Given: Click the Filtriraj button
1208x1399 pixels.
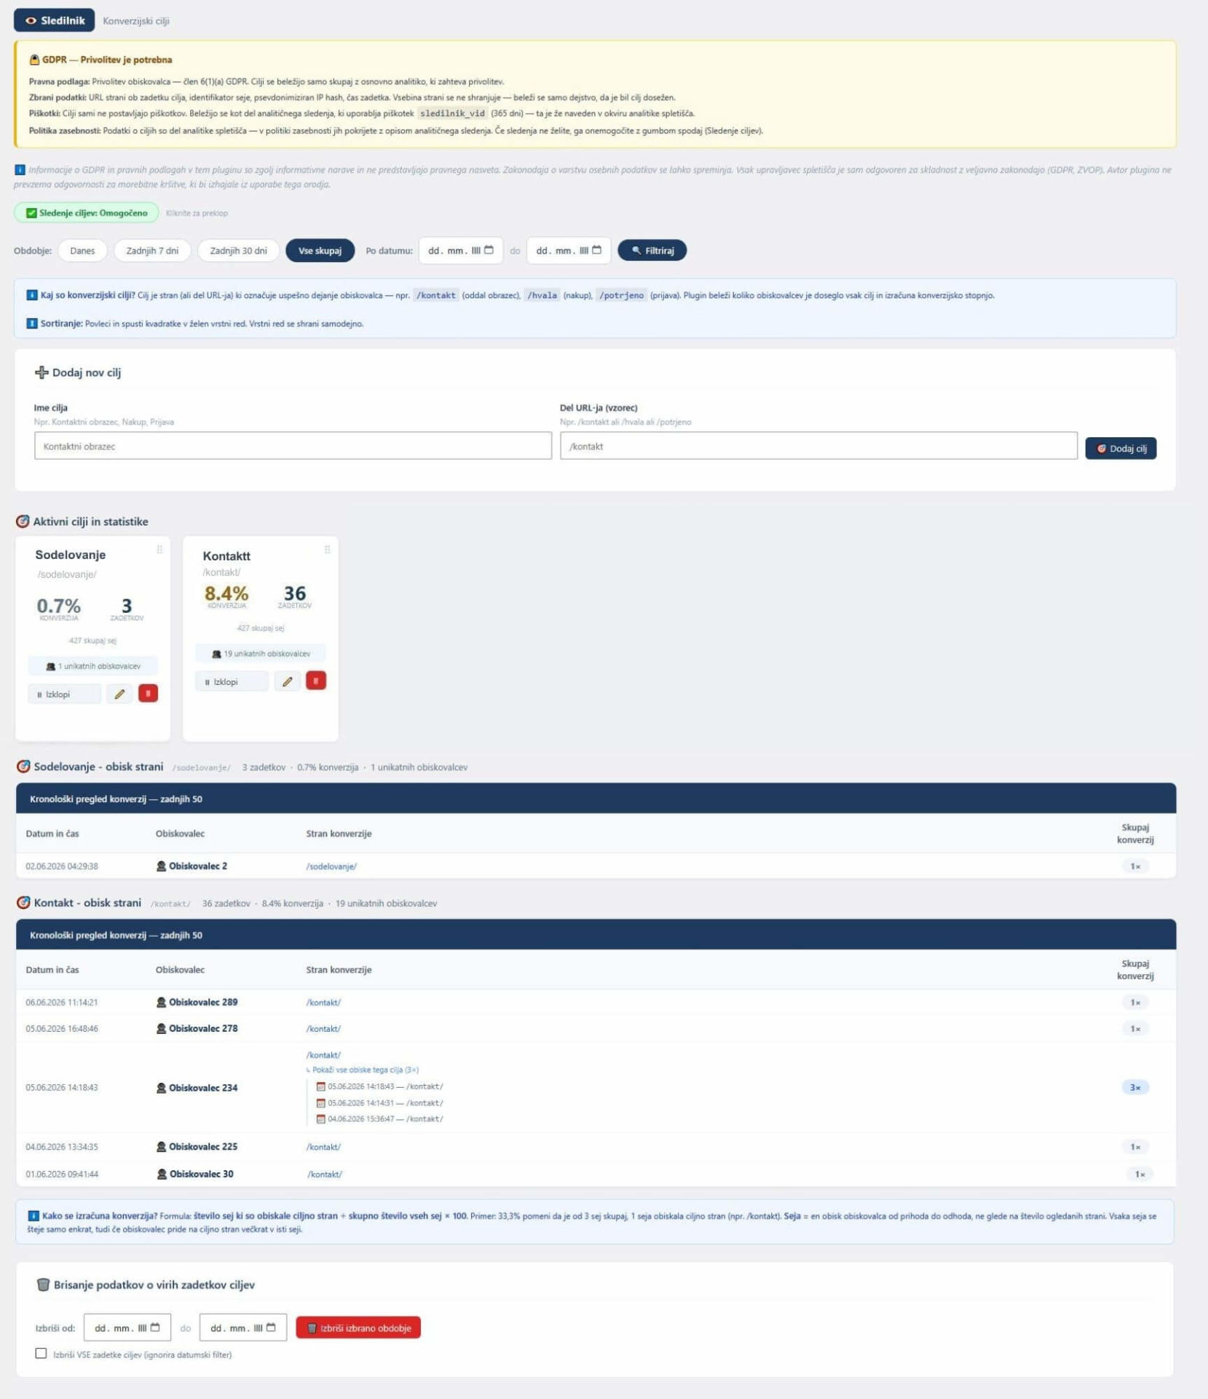Looking at the screenshot, I should (652, 251).
